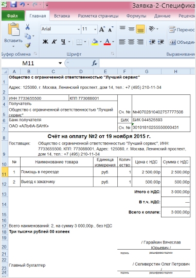This screenshot has height=278, width=196.
Task: Click Три тысячи рублей 00 копеек text
Action: [x=39, y=232]
